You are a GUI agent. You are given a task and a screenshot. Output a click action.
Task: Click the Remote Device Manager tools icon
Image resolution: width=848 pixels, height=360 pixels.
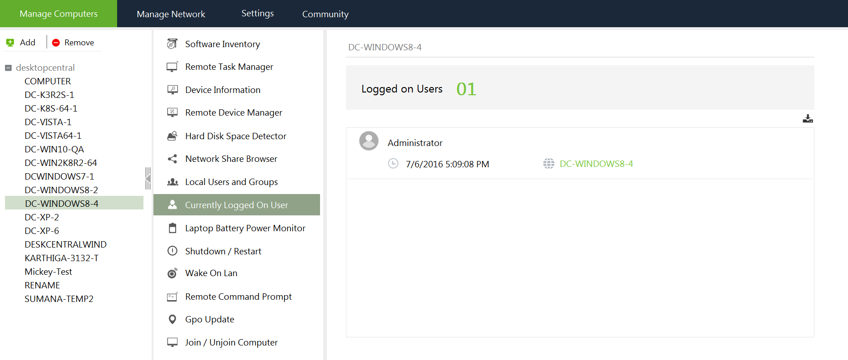(x=173, y=112)
